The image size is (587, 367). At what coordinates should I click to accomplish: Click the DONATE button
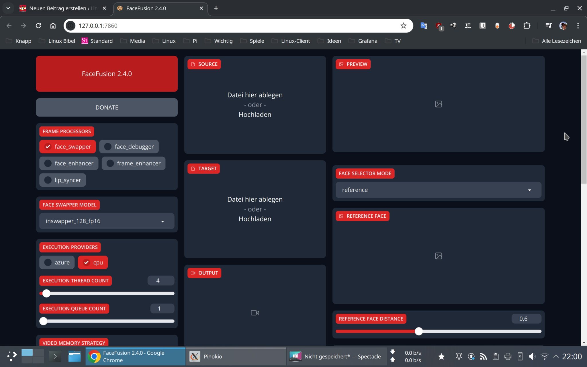(106, 107)
